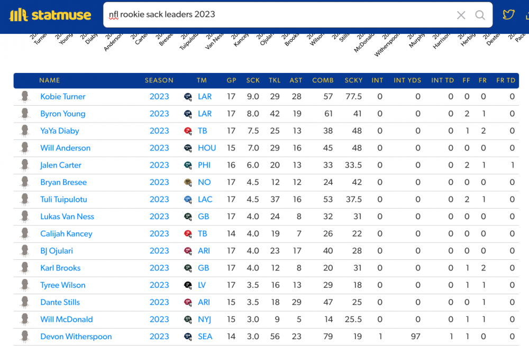Click the Seahawks helmet icon in Devon Witherspoon's row
Viewport: 529px width, 346px height.
[x=188, y=336]
